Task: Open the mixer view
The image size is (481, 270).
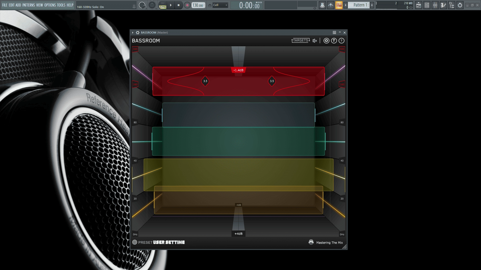Action: pos(435,5)
